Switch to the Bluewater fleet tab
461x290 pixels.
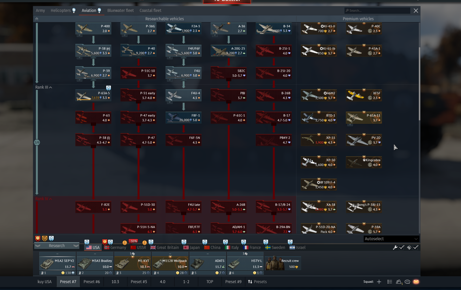121,11
